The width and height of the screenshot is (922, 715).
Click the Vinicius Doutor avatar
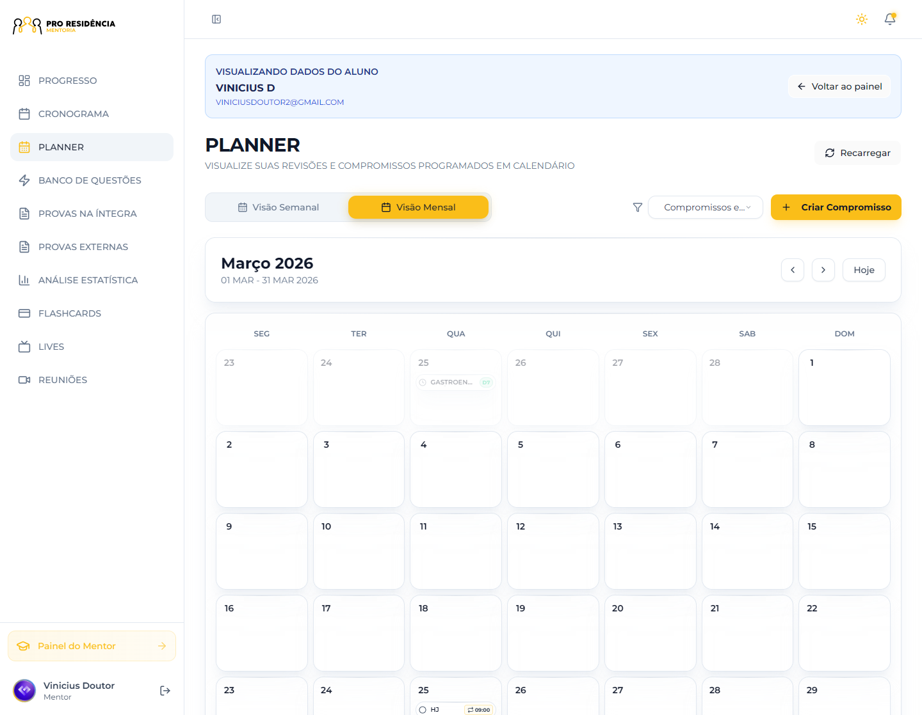pos(24,691)
